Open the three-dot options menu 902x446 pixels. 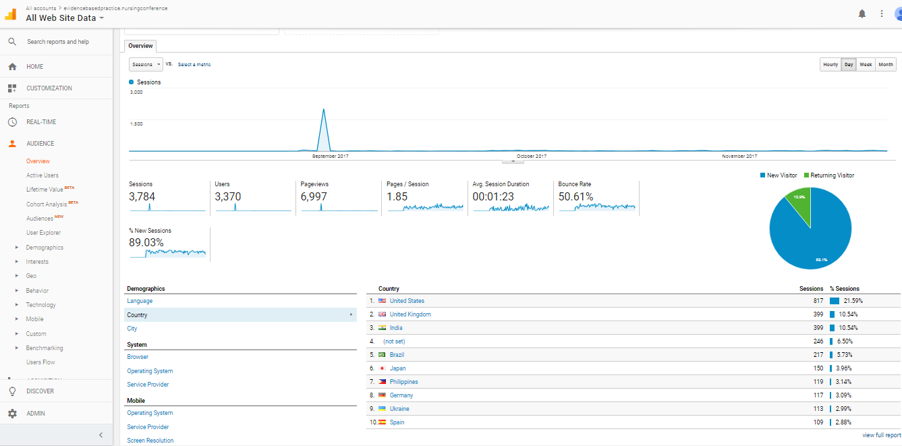[882, 13]
